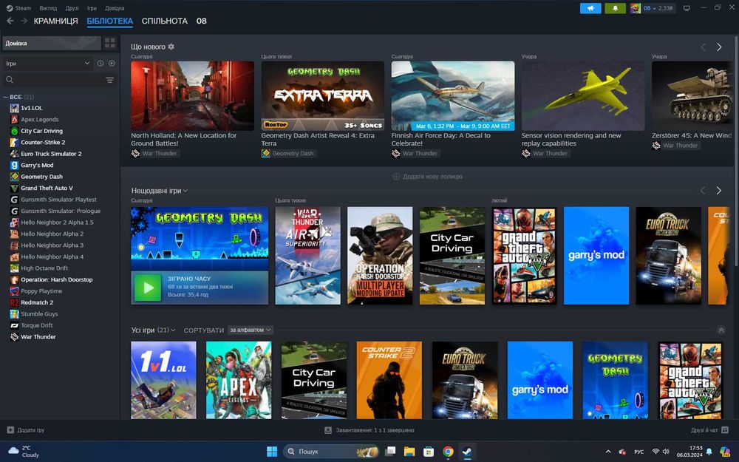Viewport: 739px width, 462px height.
Task: Open the Ігри menu in menu bar
Action: (92, 8)
